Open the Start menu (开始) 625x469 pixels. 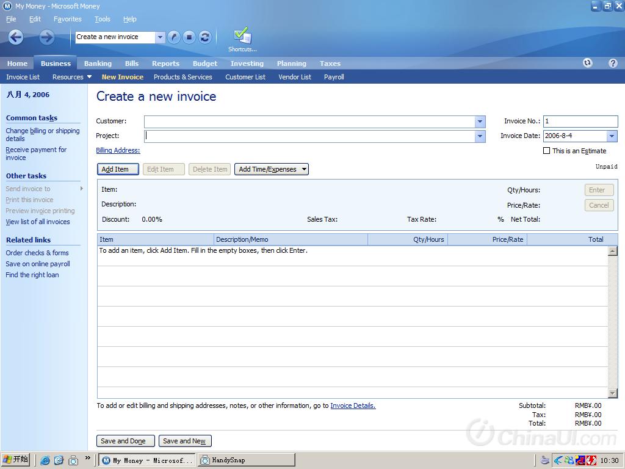(16, 460)
